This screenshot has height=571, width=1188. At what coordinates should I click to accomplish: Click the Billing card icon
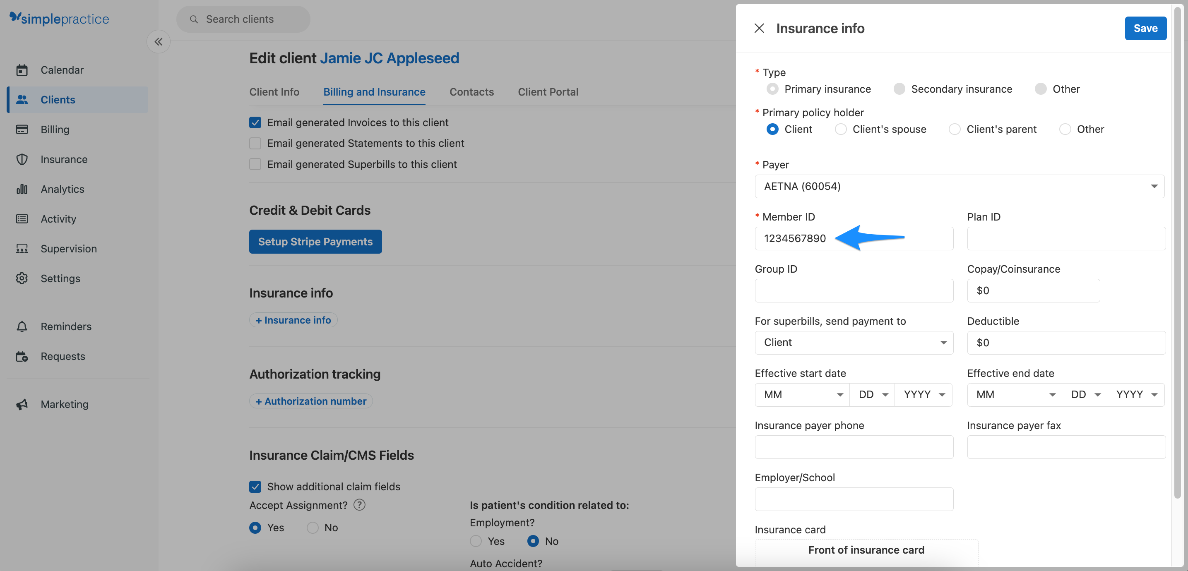[22, 130]
